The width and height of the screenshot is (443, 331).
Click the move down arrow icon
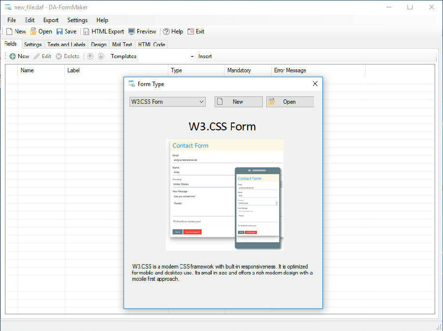[101, 57]
